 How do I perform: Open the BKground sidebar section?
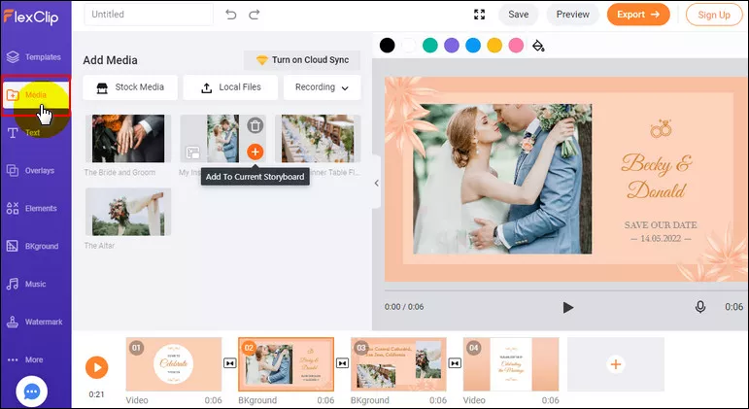coord(33,246)
